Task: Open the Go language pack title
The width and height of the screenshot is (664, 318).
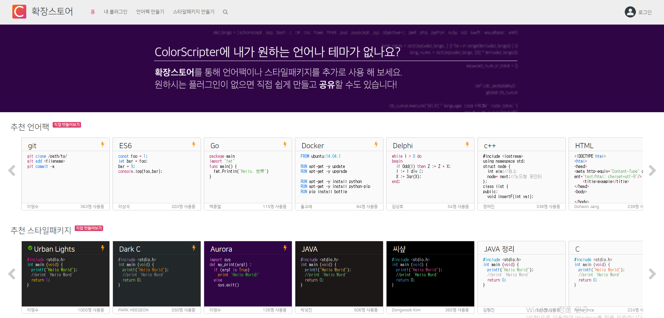Action: coord(215,146)
